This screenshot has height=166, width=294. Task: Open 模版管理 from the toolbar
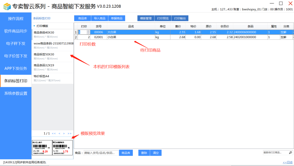click(x=146, y=18)
